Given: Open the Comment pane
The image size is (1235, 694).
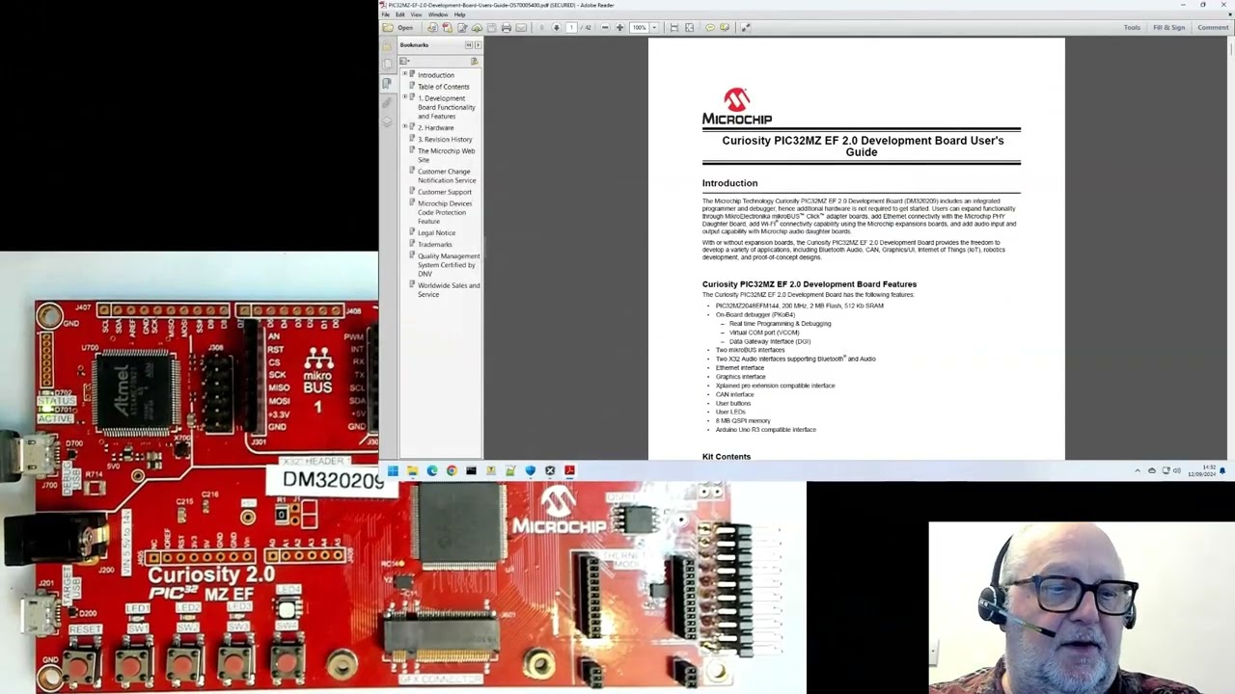Looking at the screenshot, I should [1213, 28].
